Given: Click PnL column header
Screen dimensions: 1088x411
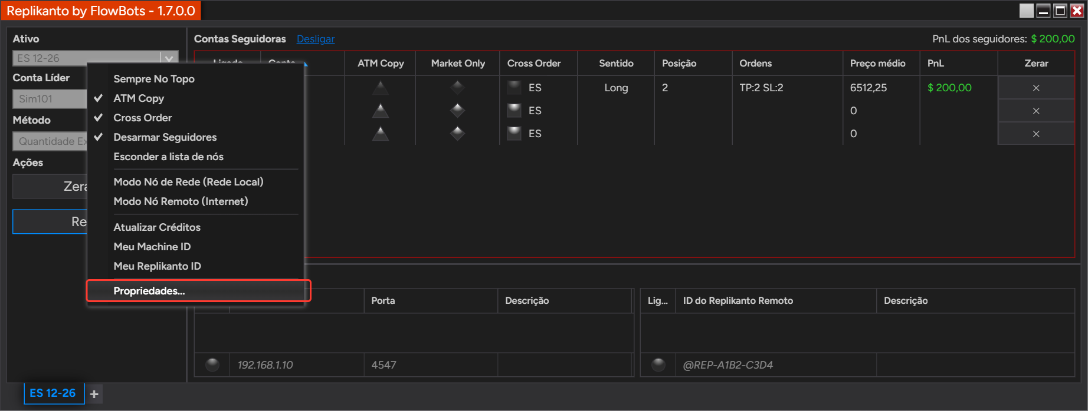Looking at the screenshot, I should point(959,63).
